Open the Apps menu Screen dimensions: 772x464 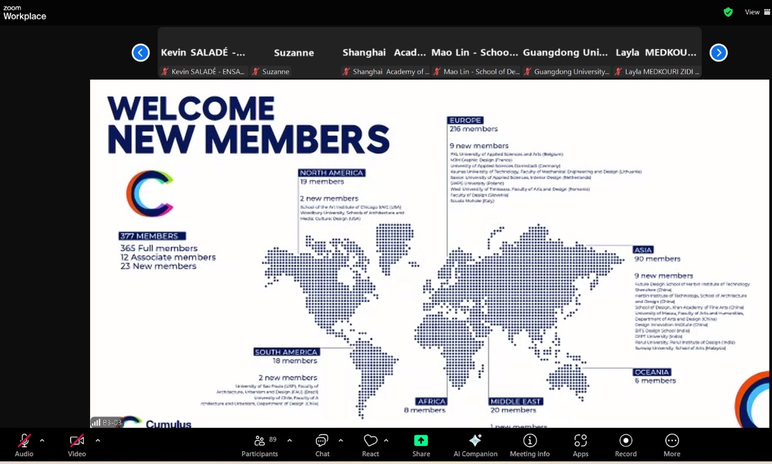coord(580,445)
